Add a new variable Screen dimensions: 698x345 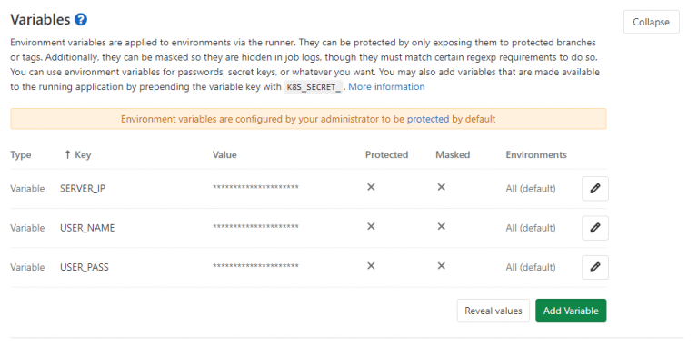click(x=571, y=310)
